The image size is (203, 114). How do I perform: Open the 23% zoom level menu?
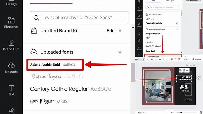tap(172, 113)
